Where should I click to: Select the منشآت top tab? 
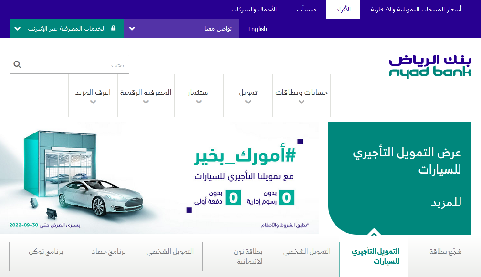coord(306,10)
